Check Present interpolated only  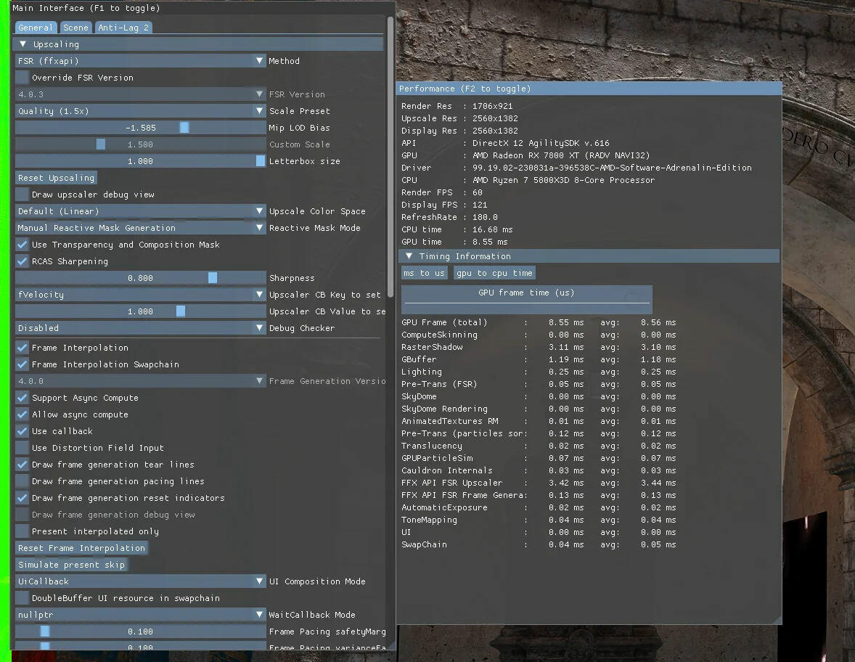click(22, 531)
